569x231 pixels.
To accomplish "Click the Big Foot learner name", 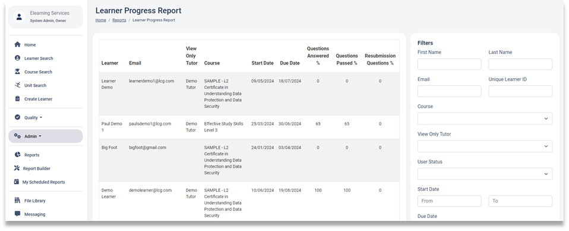I will 109,147.
